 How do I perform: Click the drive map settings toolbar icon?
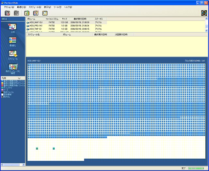click(x=36, y=13)
